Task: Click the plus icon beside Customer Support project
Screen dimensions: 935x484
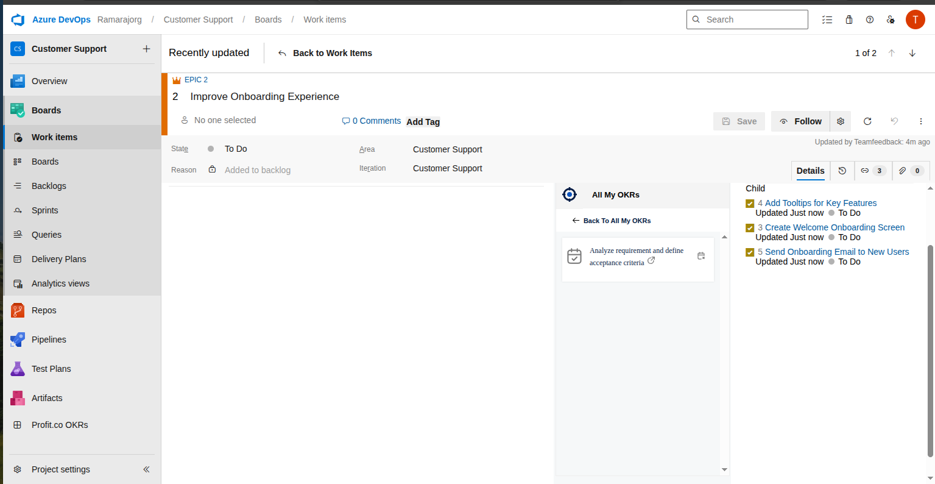Action: (146, 49)
